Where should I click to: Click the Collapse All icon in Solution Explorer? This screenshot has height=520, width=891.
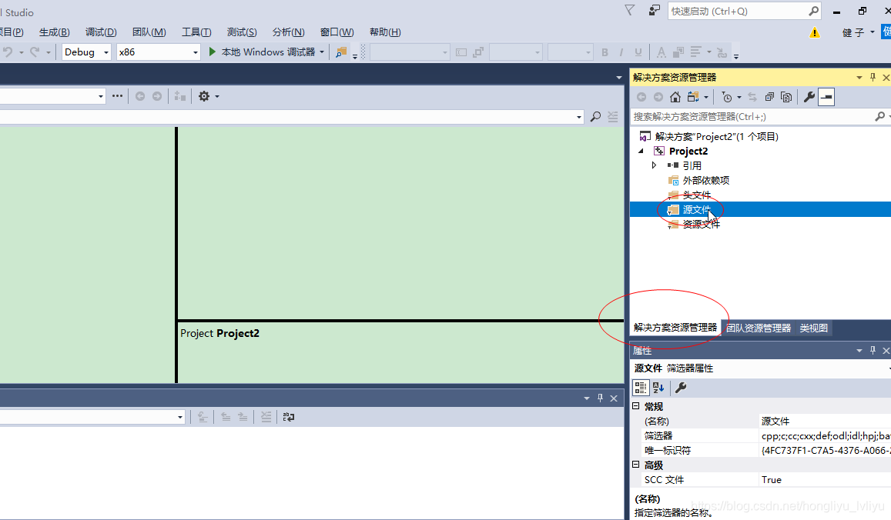[769, 97]
